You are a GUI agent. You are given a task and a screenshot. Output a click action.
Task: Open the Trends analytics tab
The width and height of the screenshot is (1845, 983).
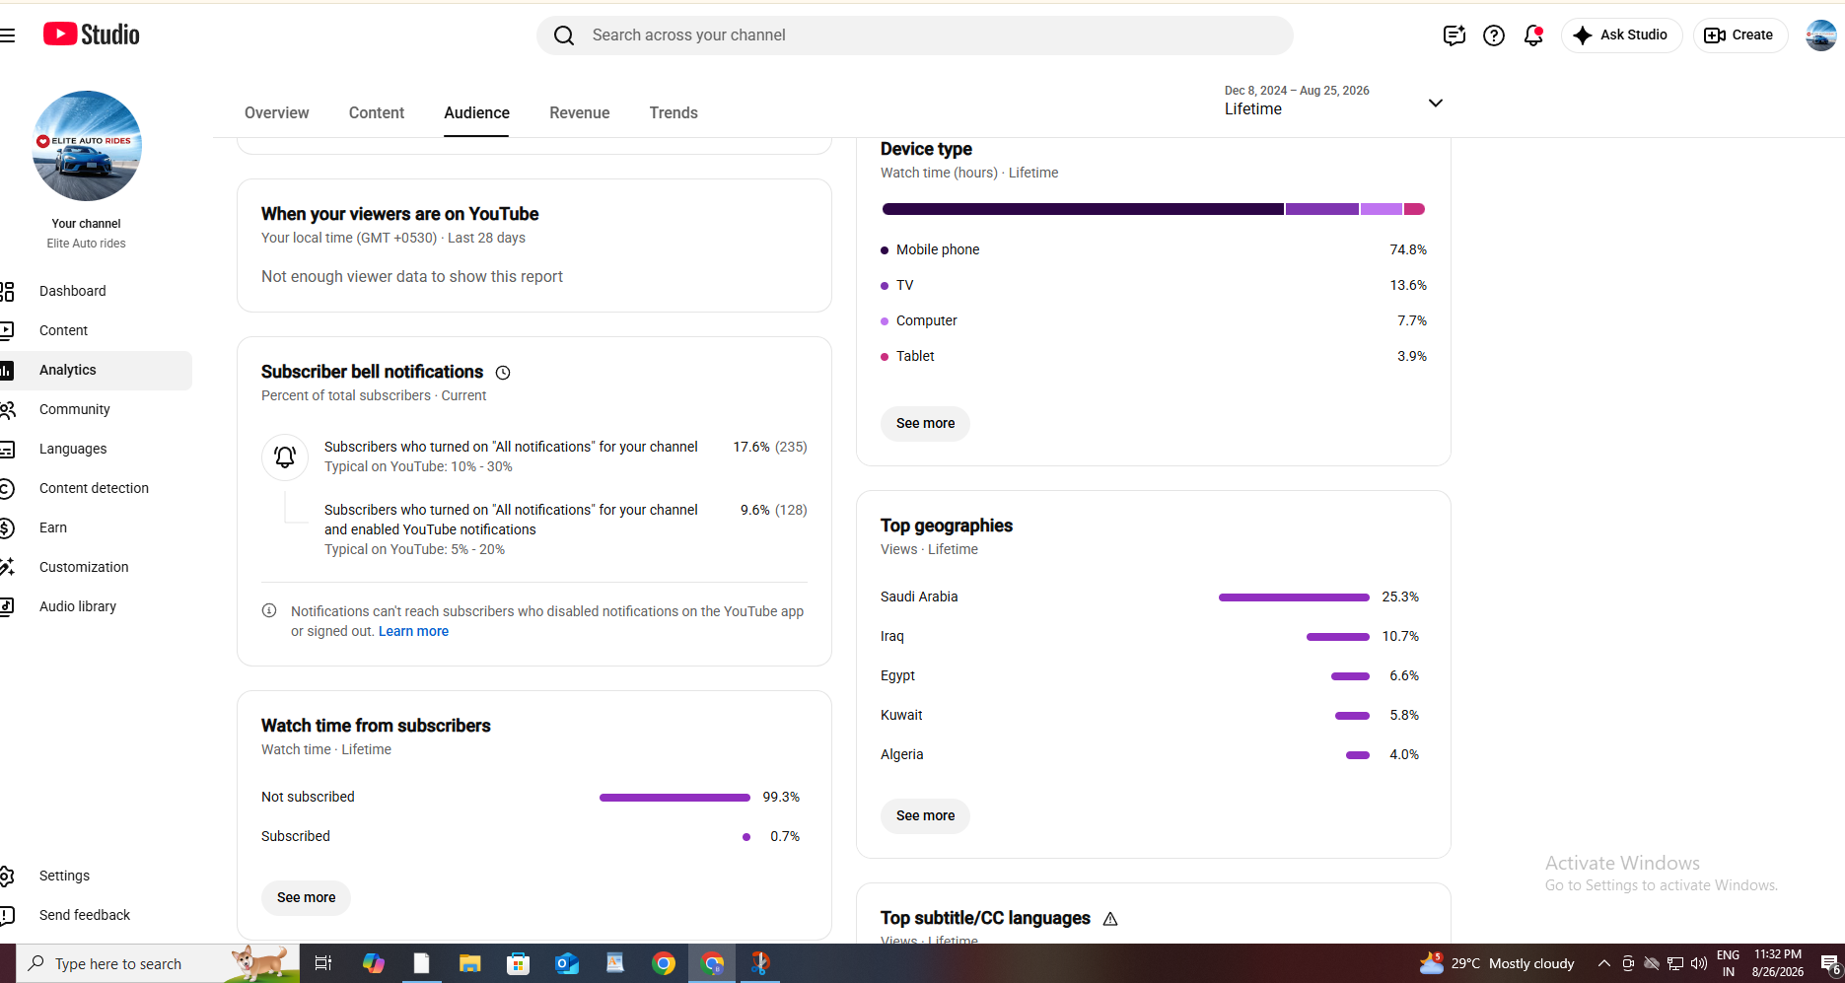point(674,113)
